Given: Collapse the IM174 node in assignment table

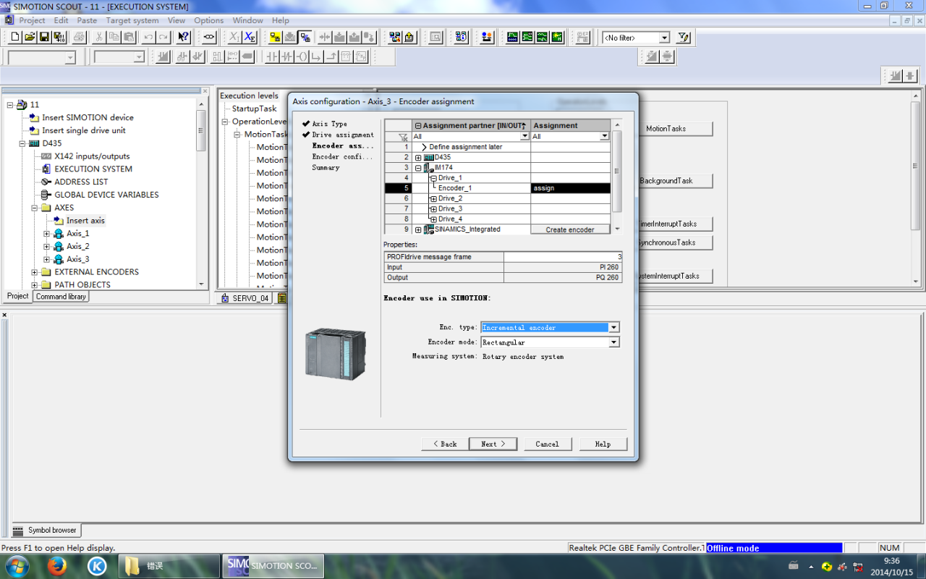Looking at the screenshot, I should click(x=418, y=168).
